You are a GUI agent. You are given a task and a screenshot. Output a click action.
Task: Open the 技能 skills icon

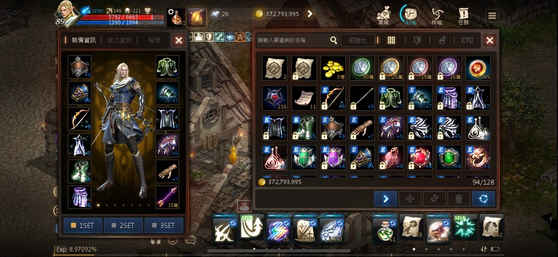coord(436,16)
